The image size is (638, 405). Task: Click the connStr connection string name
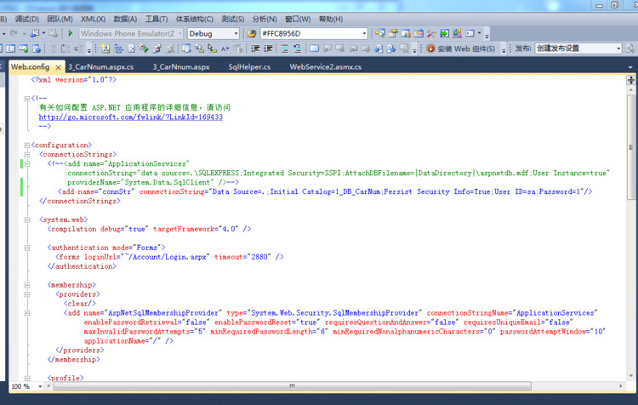pos(117,191)
